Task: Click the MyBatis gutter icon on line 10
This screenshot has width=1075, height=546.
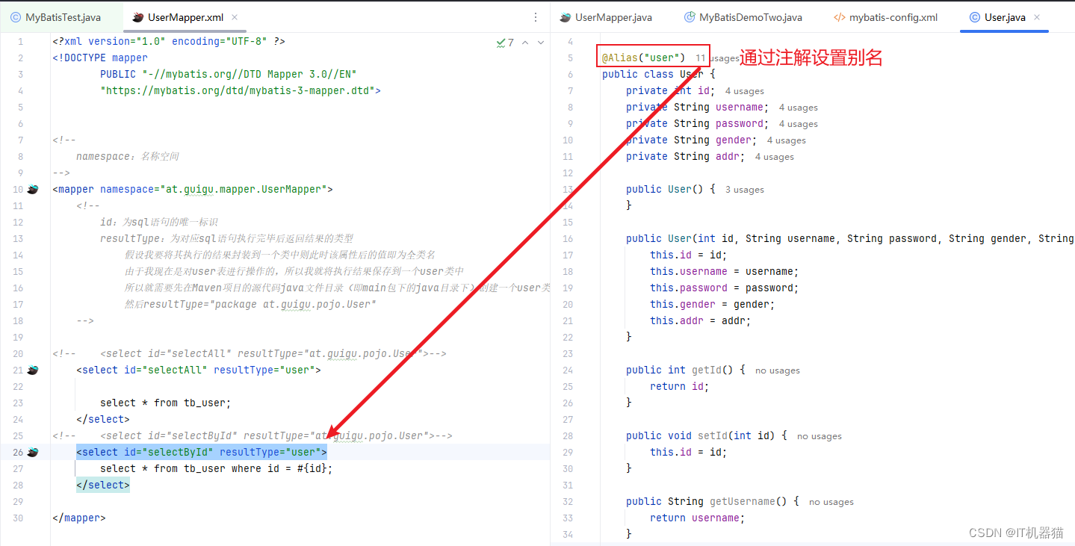Action: (x=33, y=190)
